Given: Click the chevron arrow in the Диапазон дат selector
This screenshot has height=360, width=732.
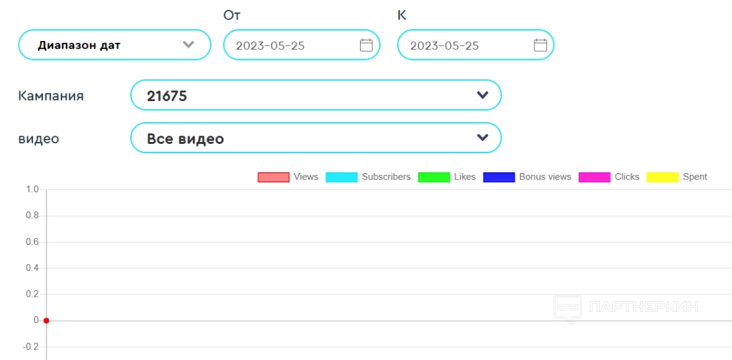Looking at the screenshot, I should coord(188,45).
